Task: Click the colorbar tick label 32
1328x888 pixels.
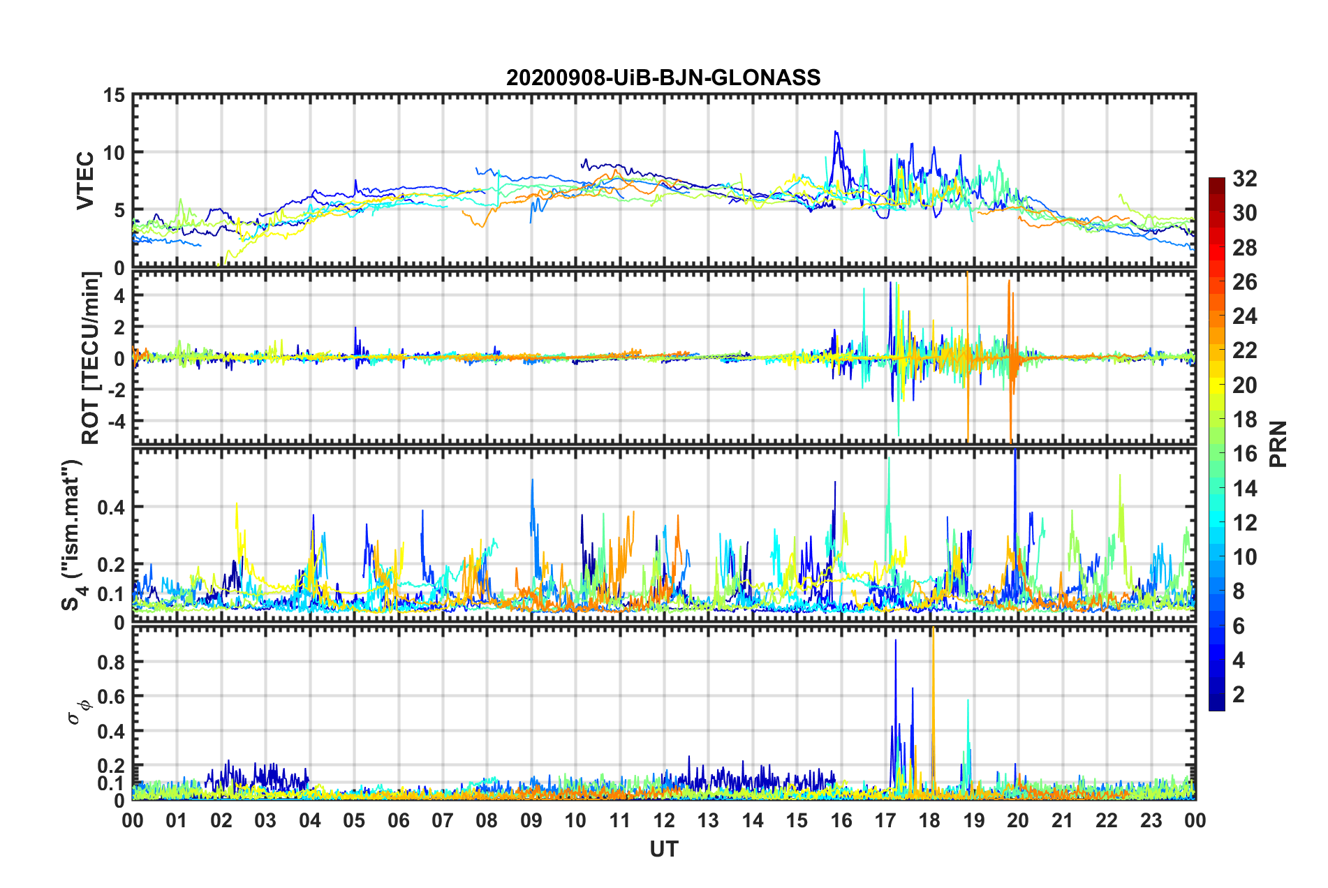Action: [x=1245, y=179]
